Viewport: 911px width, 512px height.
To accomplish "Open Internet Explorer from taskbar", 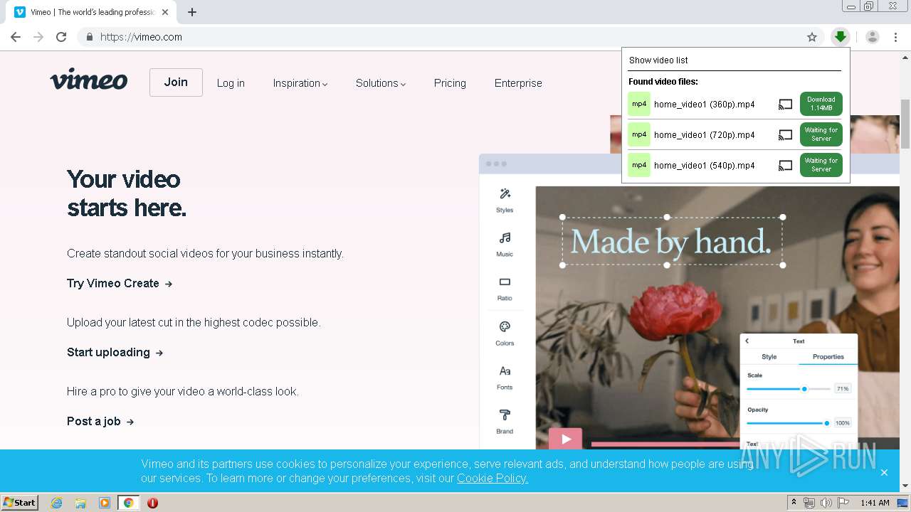I will click(57, 503).
